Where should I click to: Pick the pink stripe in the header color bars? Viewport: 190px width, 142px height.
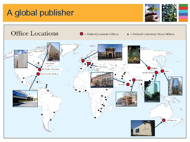point(183,17)
